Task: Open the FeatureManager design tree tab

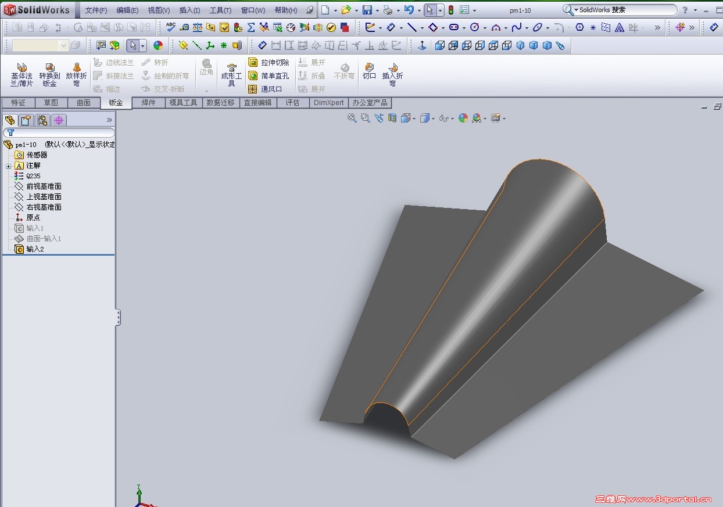Action: [x=10, y=120]
